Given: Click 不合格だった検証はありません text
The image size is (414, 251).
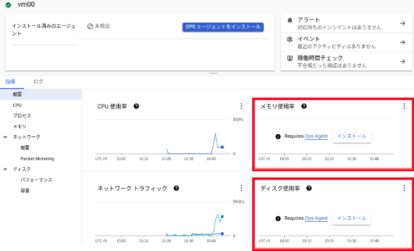Looking at the screenshot, I should point(332,66).
